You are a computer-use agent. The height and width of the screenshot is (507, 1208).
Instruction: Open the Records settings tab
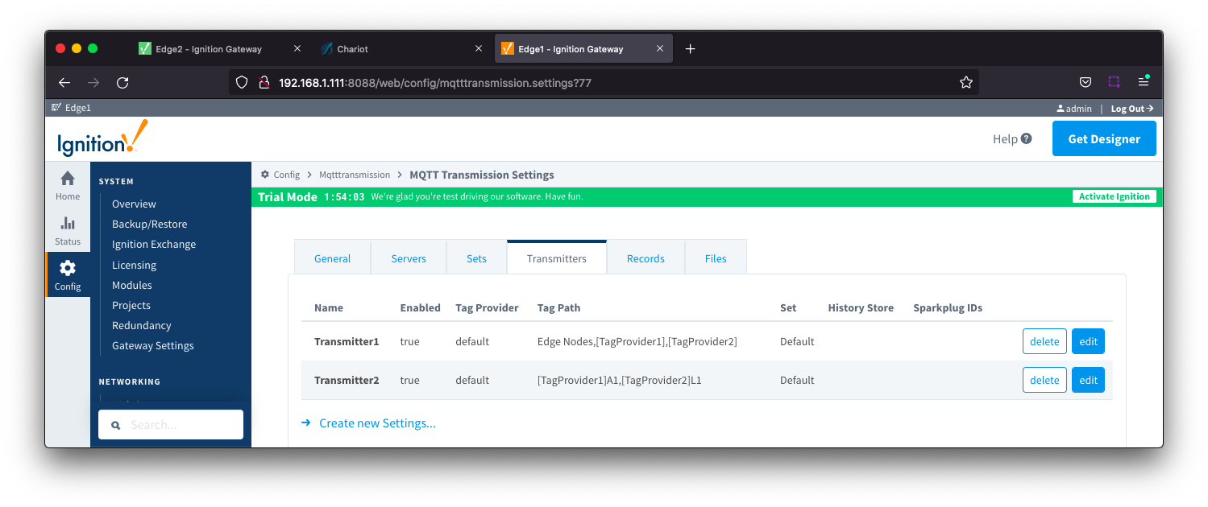646,258
